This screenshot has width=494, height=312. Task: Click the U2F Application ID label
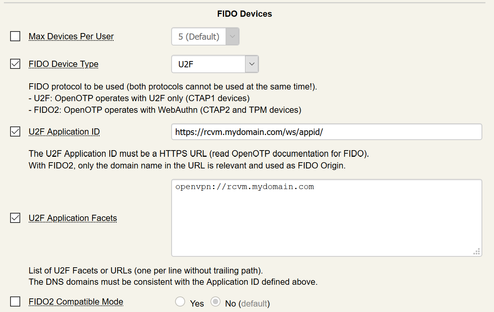pyautogui.click(x=64, y=132)
